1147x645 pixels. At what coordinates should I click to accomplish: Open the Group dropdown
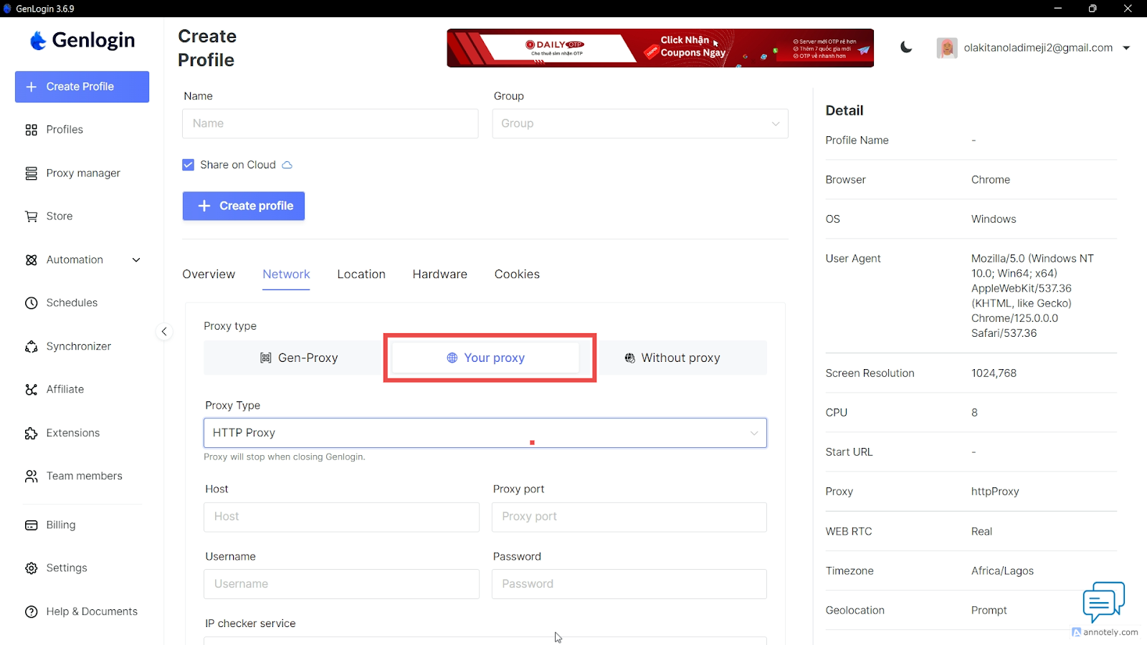pyautogui.click(x=640, y=124)
